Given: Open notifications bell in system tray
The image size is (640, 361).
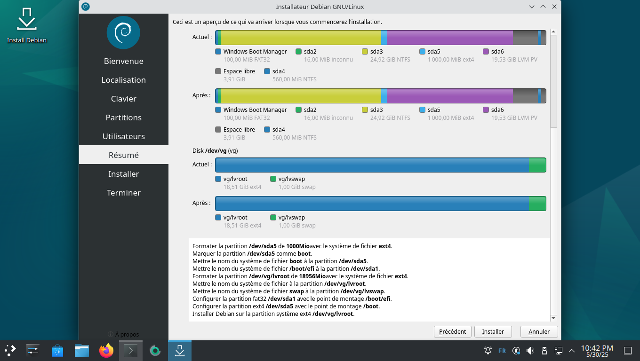Looking at the screenshot, I should 488,351.
